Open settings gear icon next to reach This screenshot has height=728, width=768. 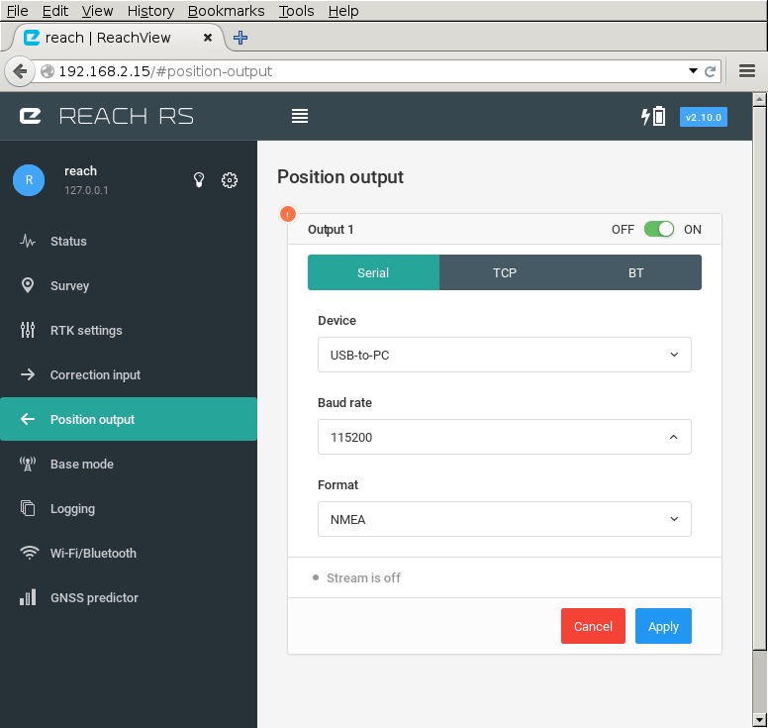[230, 180]
